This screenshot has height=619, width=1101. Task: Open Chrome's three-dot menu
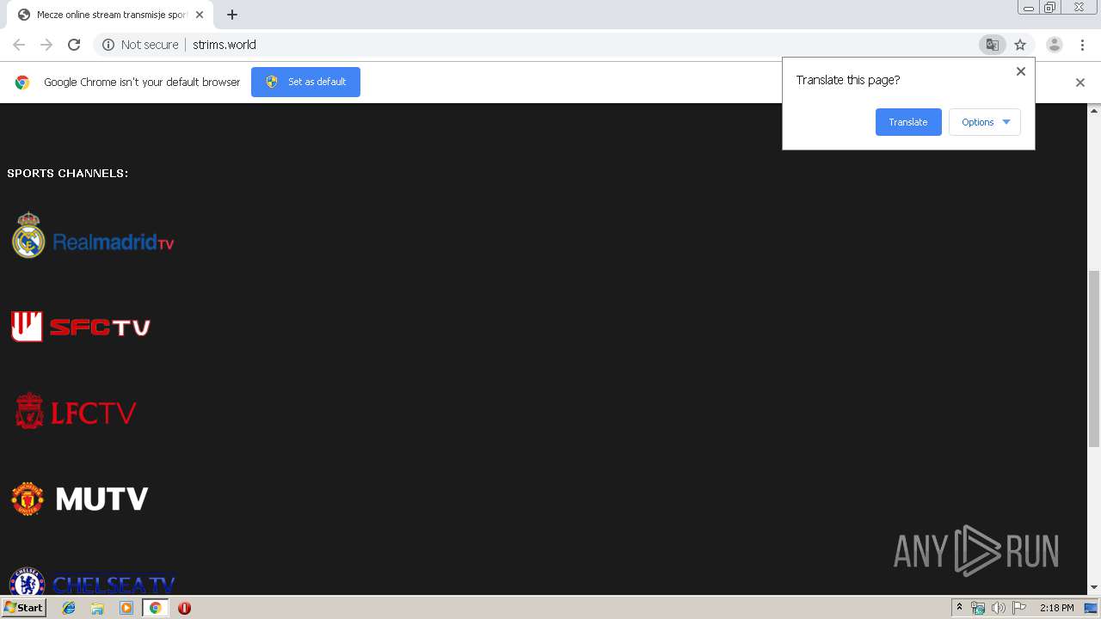click(1082, 45)
